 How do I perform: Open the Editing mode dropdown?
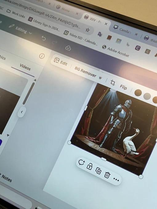pos(21,29)
